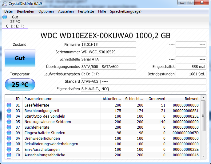
Task: Open the Aussehen menu
Action: [66, 11]
